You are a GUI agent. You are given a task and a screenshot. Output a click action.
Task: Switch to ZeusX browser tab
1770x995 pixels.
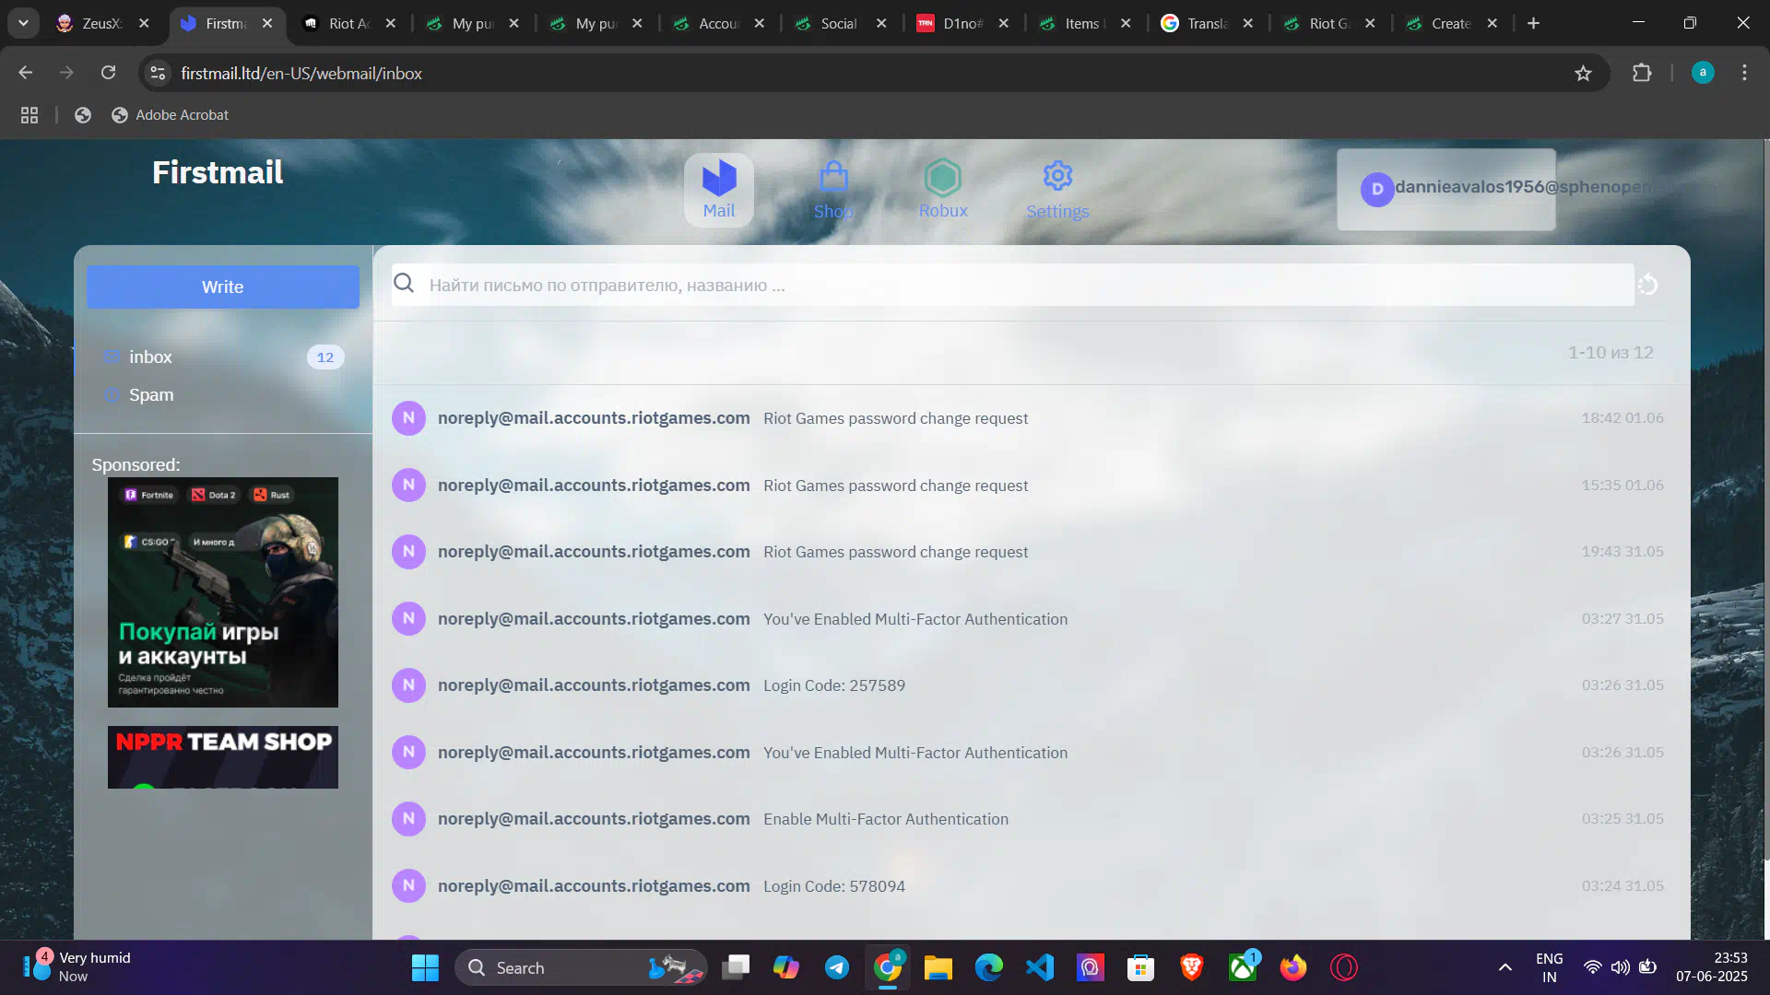(100, 23)
